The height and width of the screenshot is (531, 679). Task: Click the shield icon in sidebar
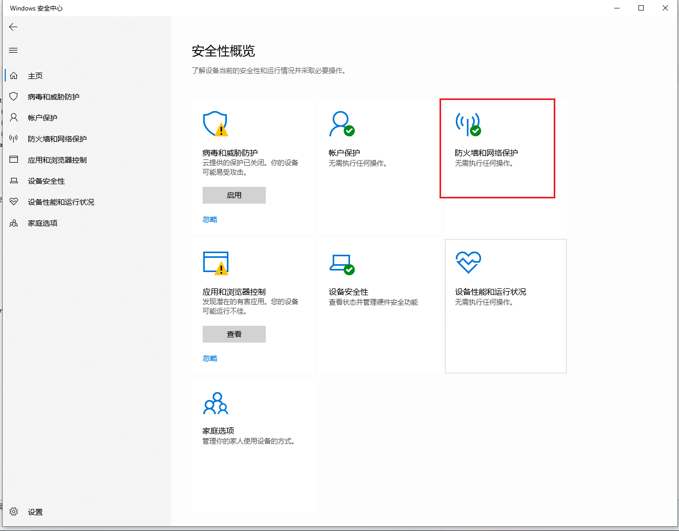click(x=14, y=97)
